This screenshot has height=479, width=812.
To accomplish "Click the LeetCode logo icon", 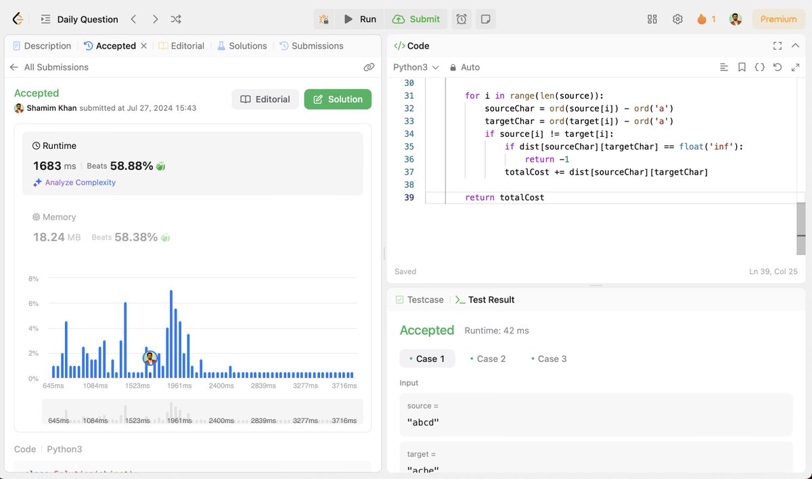I will point(18,19).
